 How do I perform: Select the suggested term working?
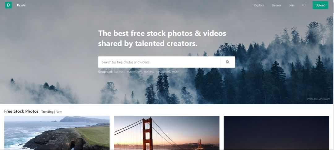[149, 72]
